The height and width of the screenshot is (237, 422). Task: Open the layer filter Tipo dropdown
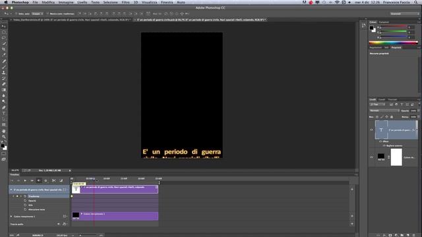378,104
